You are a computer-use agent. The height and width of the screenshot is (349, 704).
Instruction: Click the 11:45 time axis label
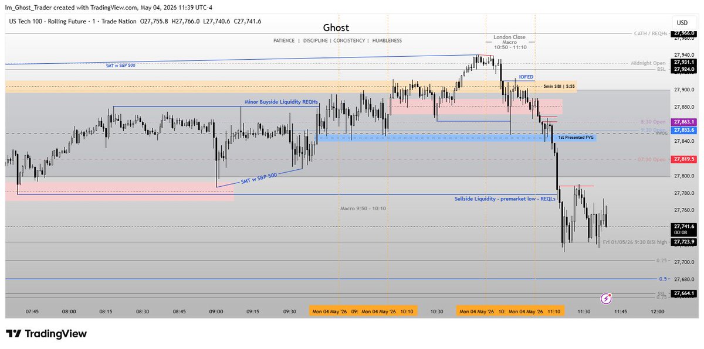620,312
